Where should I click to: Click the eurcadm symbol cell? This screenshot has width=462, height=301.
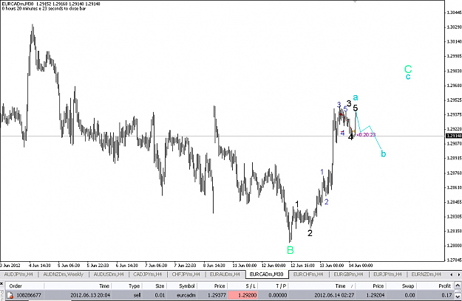186,295
